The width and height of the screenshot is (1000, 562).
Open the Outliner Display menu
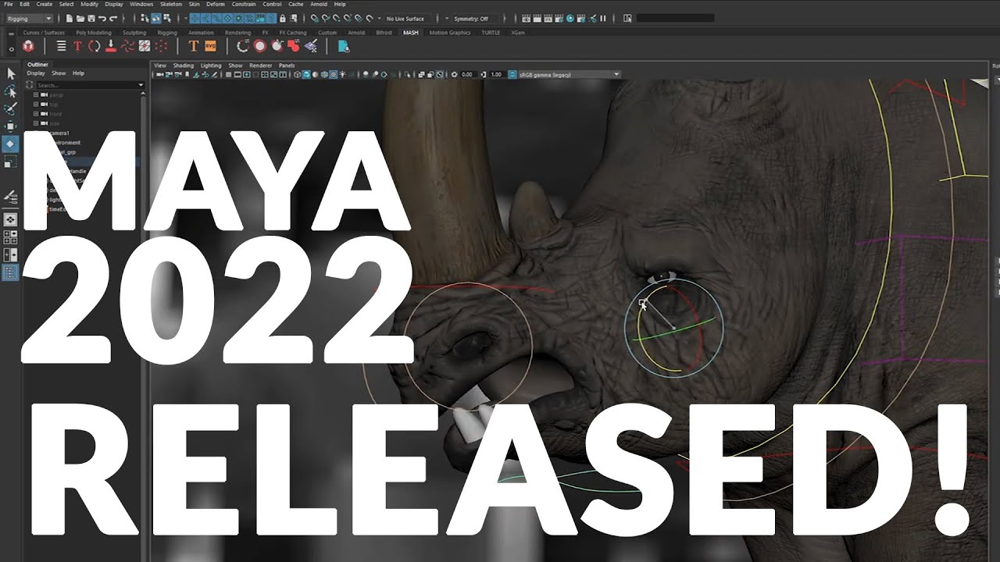pos(36,73)
